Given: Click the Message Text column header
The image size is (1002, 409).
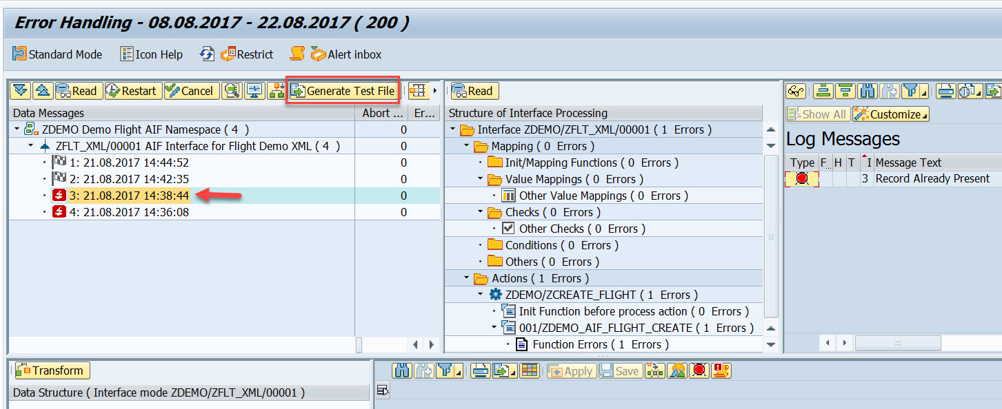Looking at the screenshot, I should click(937, 162).
